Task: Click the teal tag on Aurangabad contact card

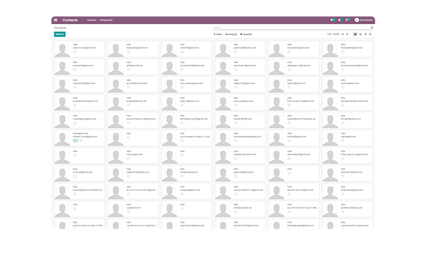Action: pos(76,141)
